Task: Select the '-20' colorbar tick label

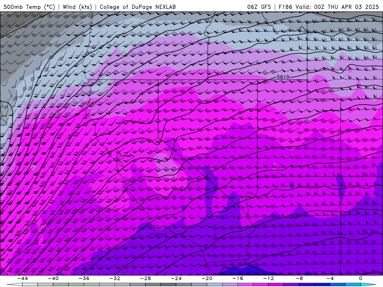Action: (207, 278)
